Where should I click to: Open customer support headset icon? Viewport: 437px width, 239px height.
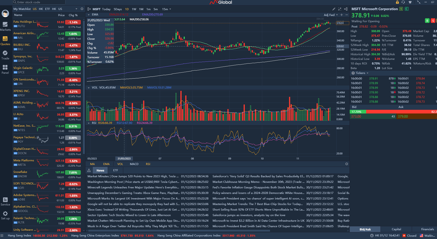coord(403,2)
